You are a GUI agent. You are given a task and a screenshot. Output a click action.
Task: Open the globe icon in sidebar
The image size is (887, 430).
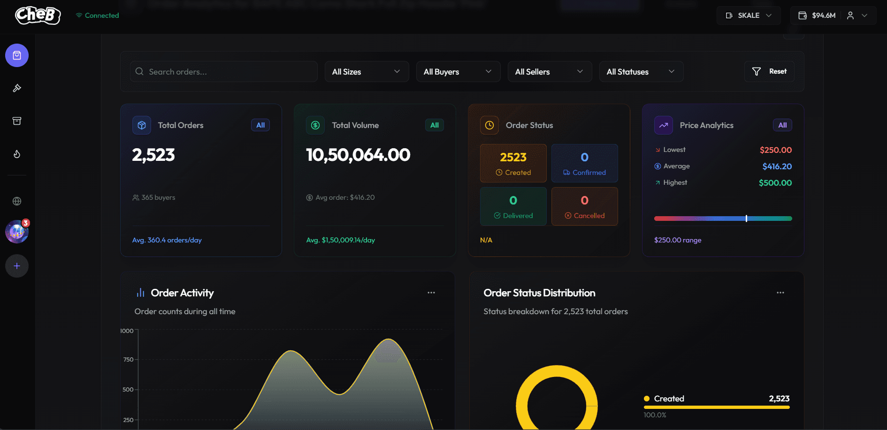coord(17,201)
